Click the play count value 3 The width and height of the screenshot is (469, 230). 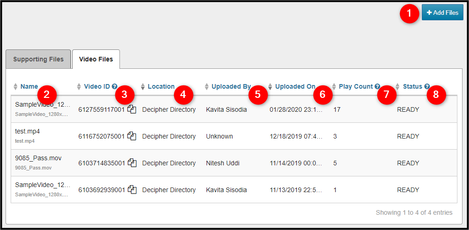tap(335, 136)
